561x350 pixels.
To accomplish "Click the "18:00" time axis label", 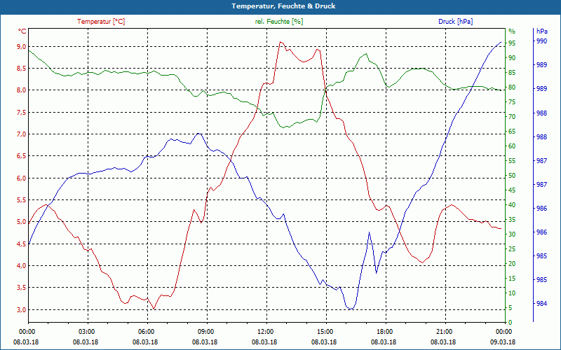I will [x=385, y=331].
